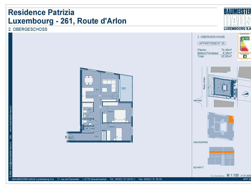Select the L-shaped sofa in living room
The width and height of the screenshot is (251, 188).
tap(109, 85)
